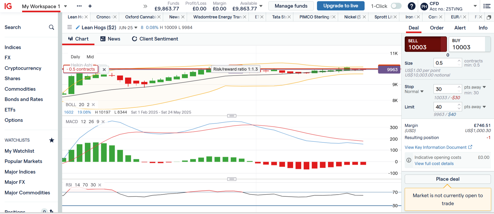The width and height of the screenshot is (494, 214).
Task: Close the Cronos tab
Action: [115, 17]
